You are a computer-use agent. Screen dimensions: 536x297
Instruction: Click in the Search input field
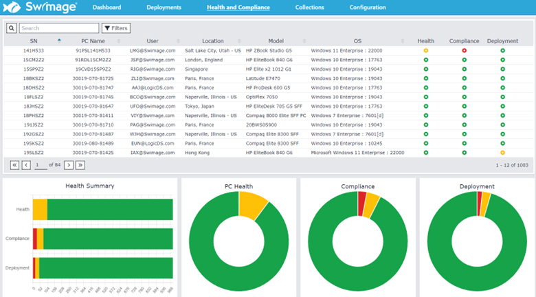pos(58,28)
